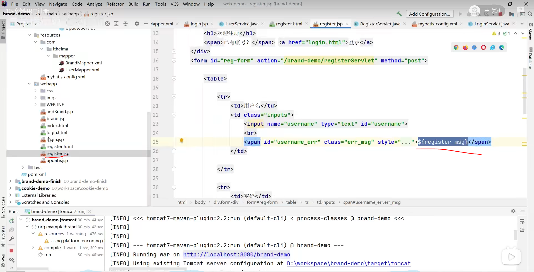Click td.inputs in editor breadcrumbs

click(x=326, y=202)
